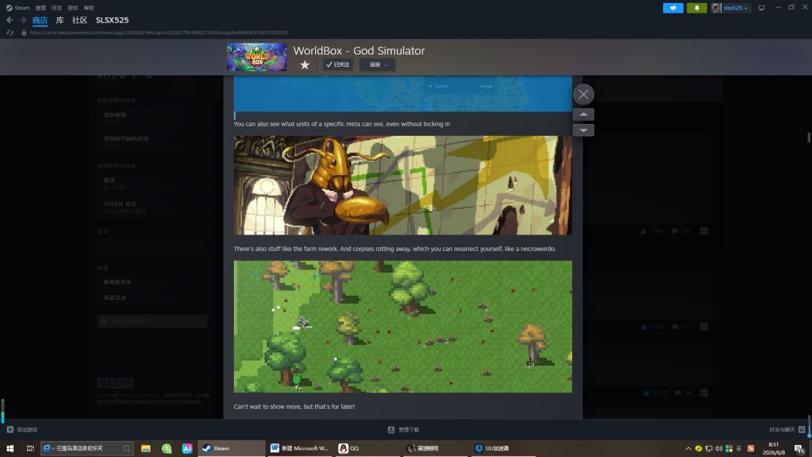Click the page's right-edge vertical scrollbar

click(808, 137)
